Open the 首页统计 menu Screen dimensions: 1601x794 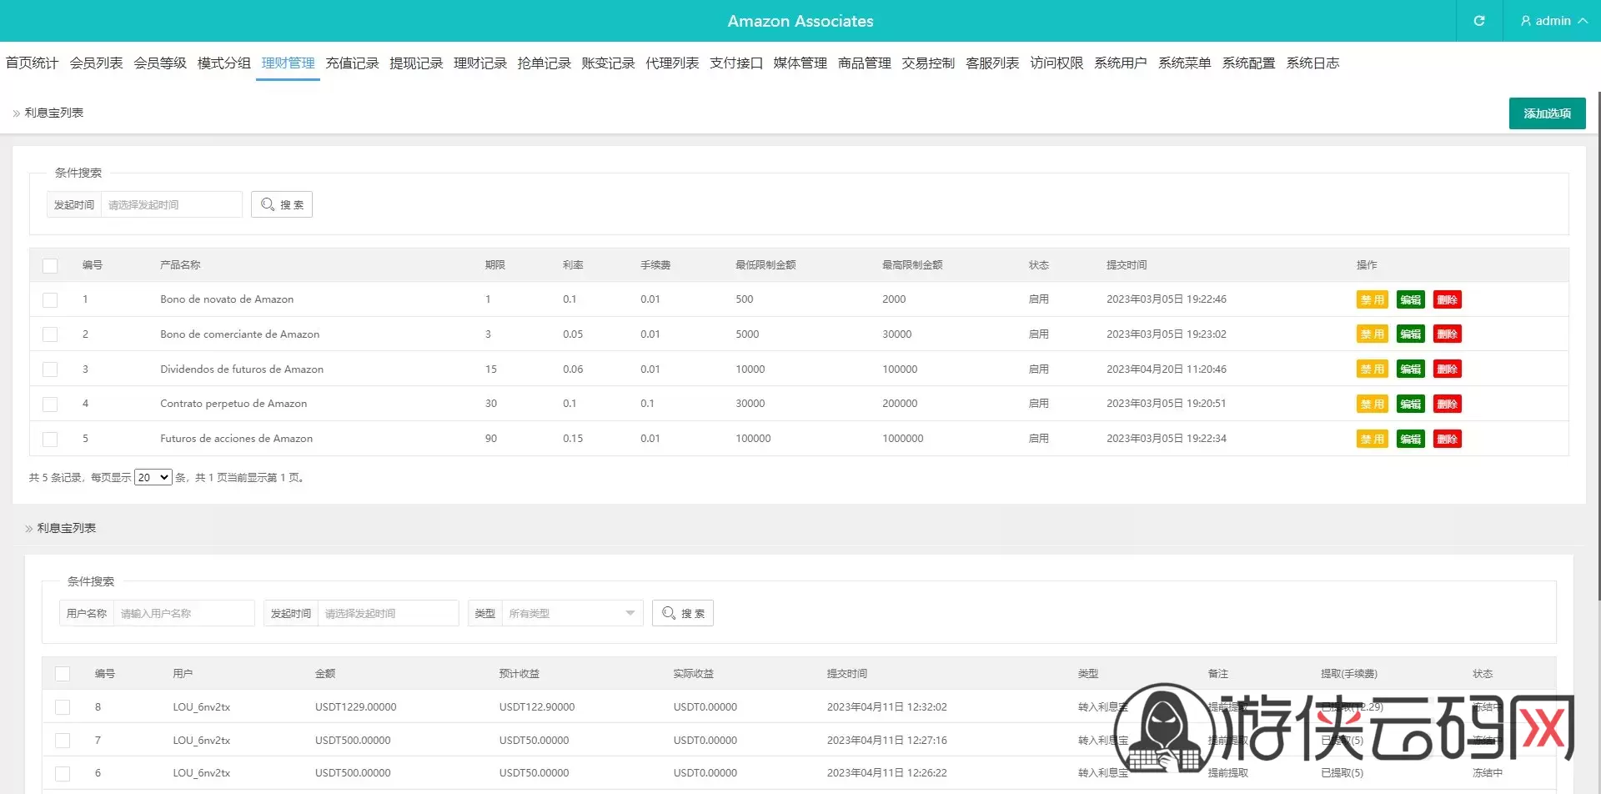coord(32,63)
